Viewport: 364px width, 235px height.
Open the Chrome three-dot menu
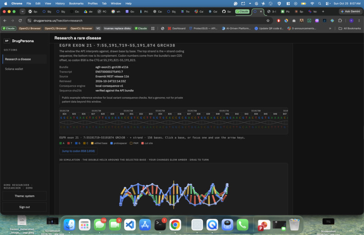click(359, 21)
